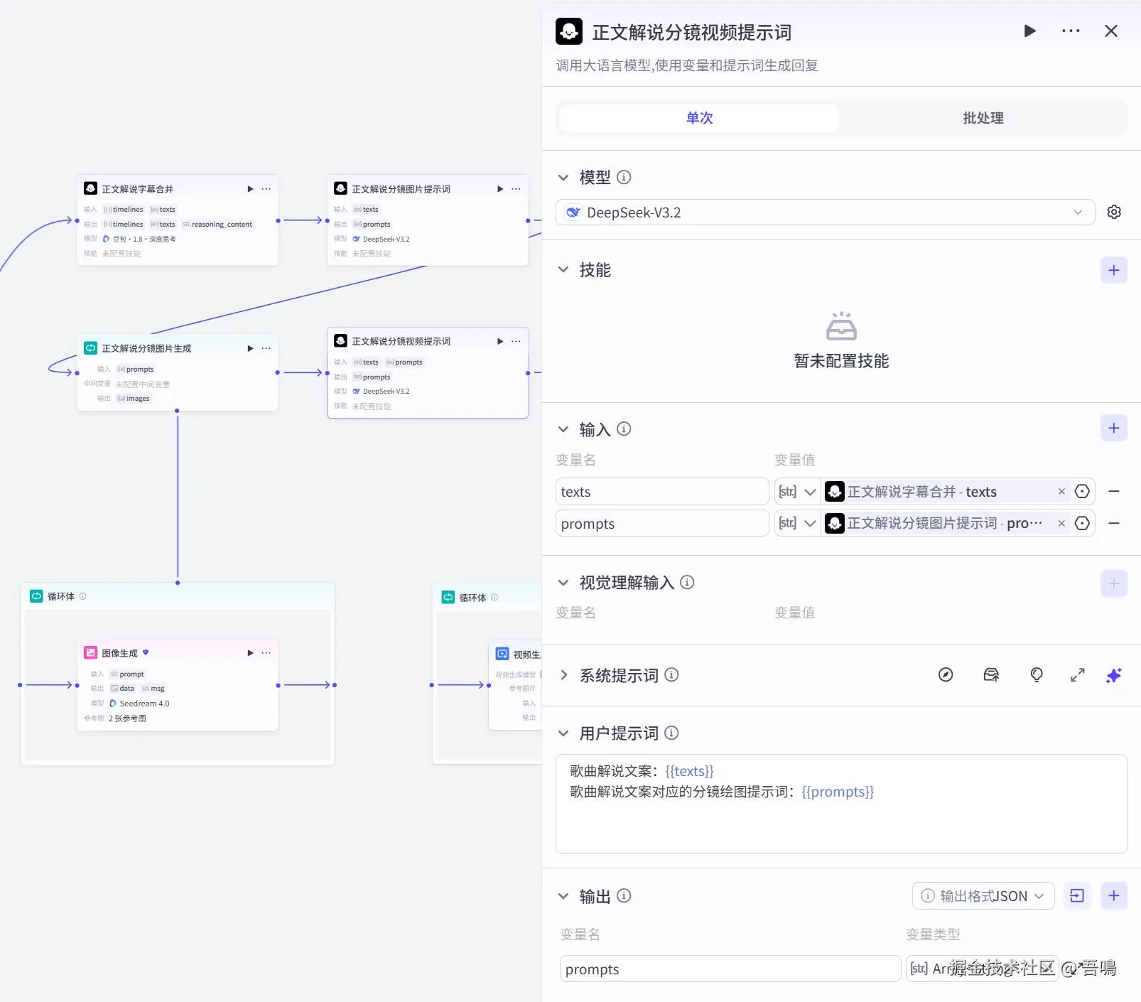Show info tooltip for 输入
The height and width of the screenshot is (1002, 1141).
point(624,429)
